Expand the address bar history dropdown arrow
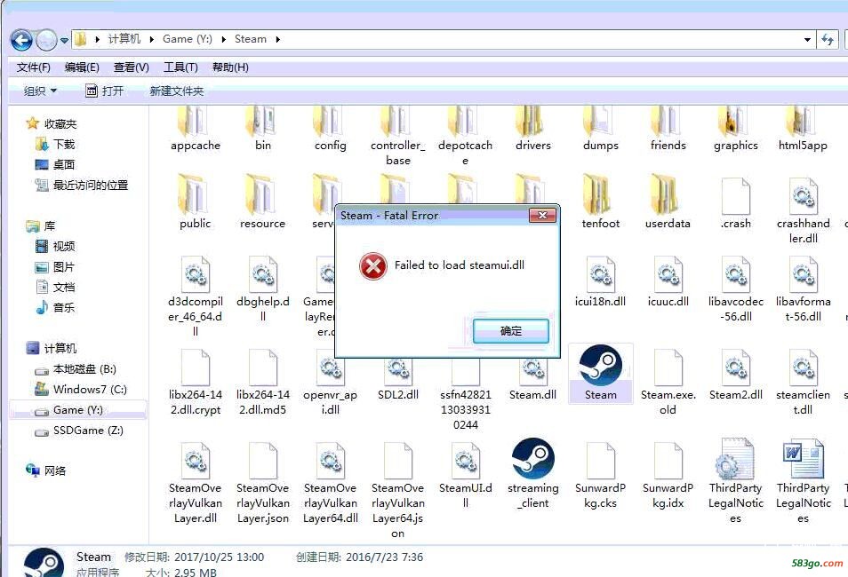848x577 pixels. (807, 39)
